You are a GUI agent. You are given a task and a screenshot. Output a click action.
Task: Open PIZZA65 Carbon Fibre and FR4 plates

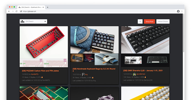tap(40, 71)
